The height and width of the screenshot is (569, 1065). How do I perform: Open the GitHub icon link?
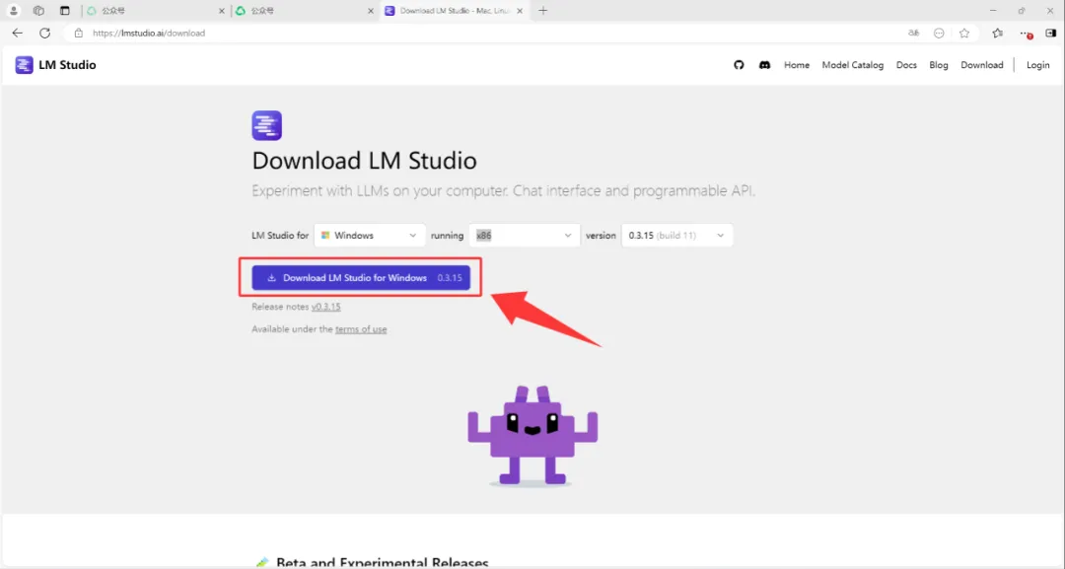tap(739, 65)
